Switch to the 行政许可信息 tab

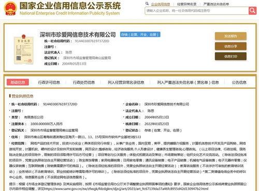point(49,83)
